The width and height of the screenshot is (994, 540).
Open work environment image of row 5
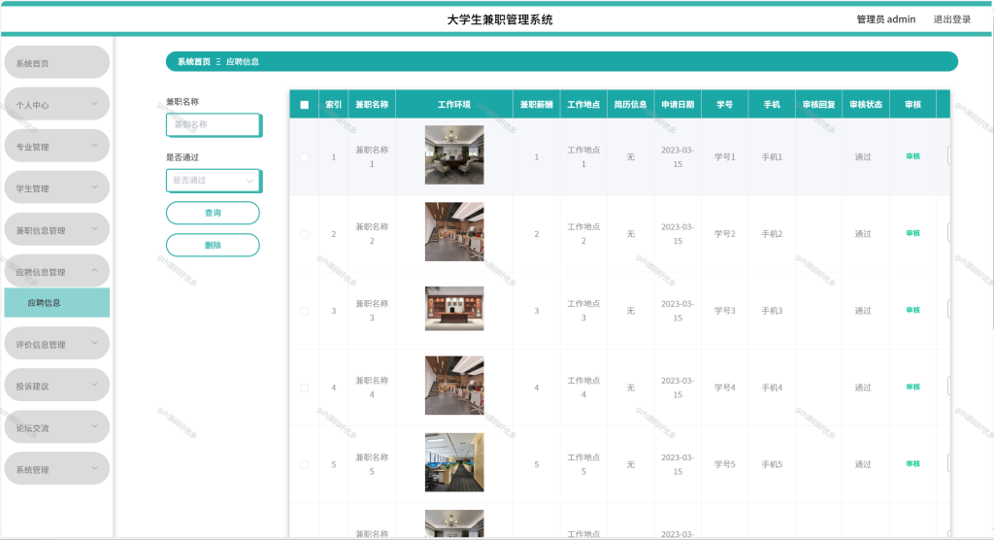click(454, 462)
